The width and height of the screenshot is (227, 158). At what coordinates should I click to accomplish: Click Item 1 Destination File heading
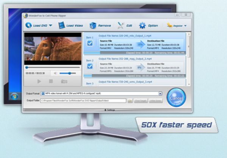(155, 41)
